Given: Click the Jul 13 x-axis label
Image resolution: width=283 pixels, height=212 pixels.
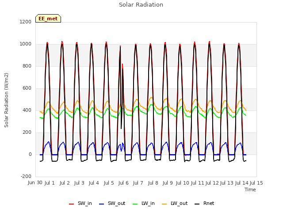Looking at the screenshot, I should (227, 183).
